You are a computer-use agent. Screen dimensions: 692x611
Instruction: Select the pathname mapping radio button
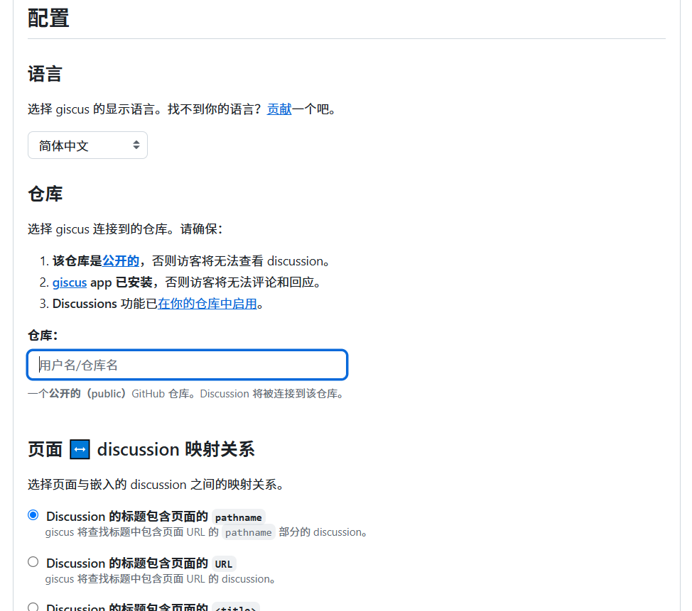(33, 515)
